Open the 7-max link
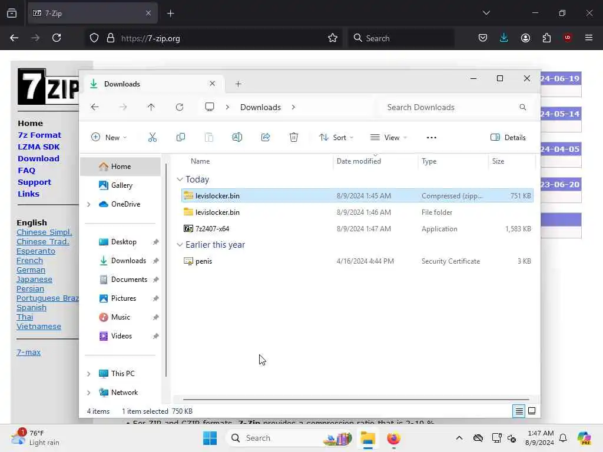The height and width of the screenshot is (452, 603). tap(28, 352)
